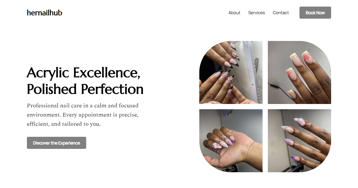Click the 'Professional nail care' text line

pos(83,106)
